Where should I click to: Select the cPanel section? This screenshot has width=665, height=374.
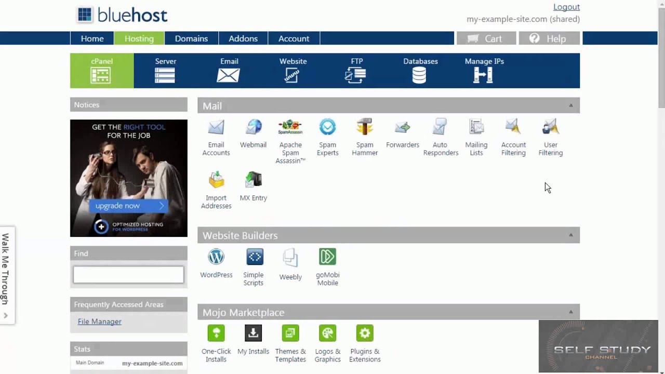click(102, 71)
